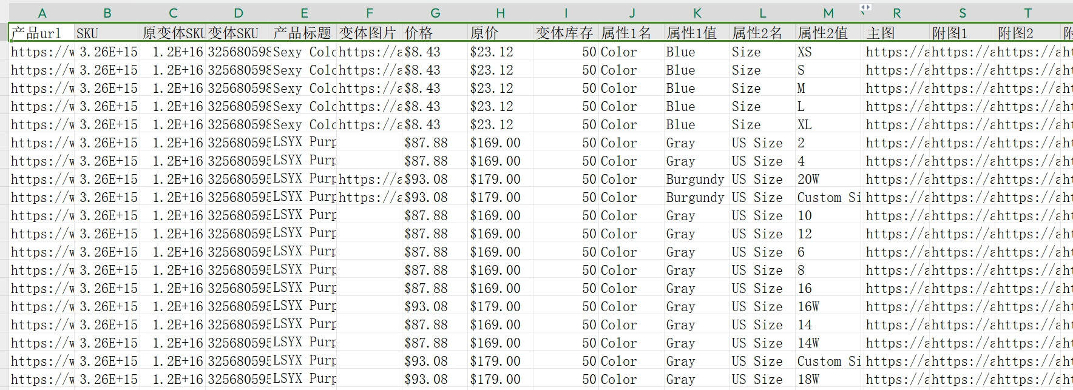1073x390 pixels.
Task: Select column B header
Action: [x=107, y=13]
